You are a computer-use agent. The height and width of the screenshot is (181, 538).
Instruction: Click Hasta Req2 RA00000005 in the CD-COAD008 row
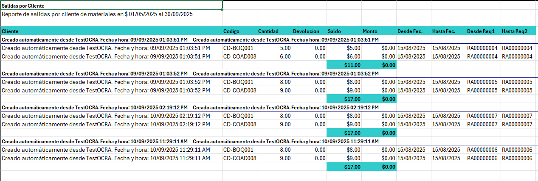pos(519,90)
